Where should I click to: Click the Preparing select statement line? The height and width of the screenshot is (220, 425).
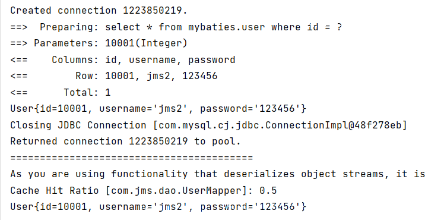[x=176, y=27]
